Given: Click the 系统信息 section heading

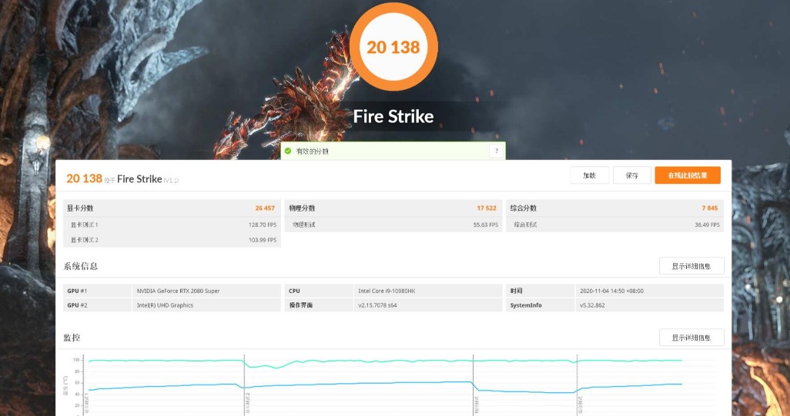Looking at the screenshot, I should (81, 266).
